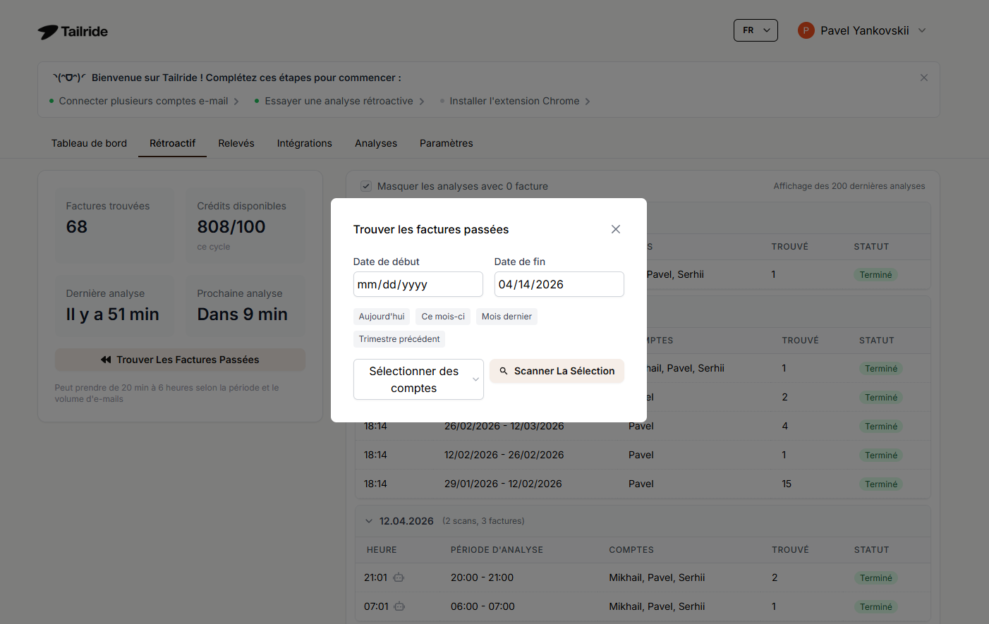Click the Date de fin input field
Screen dimensions: 989x624
559,284
